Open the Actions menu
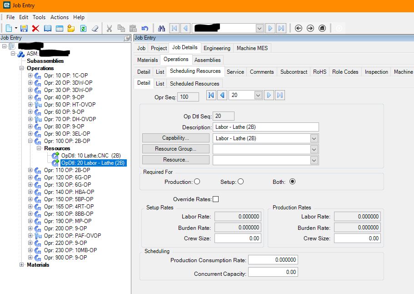 (60, 17)
